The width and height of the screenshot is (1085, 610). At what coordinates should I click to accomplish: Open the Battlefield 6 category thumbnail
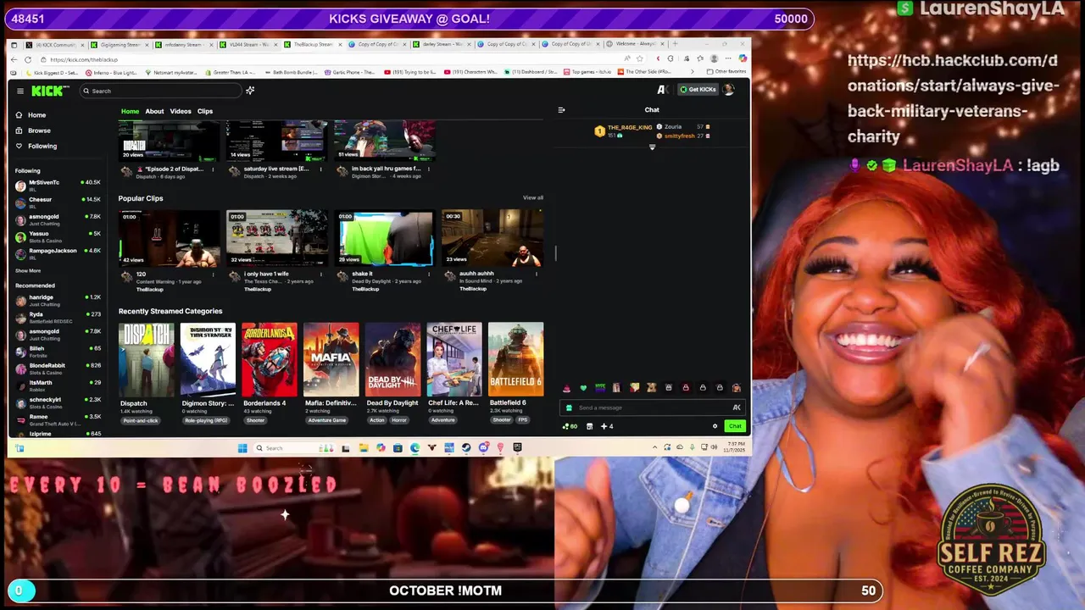[515, 359]
